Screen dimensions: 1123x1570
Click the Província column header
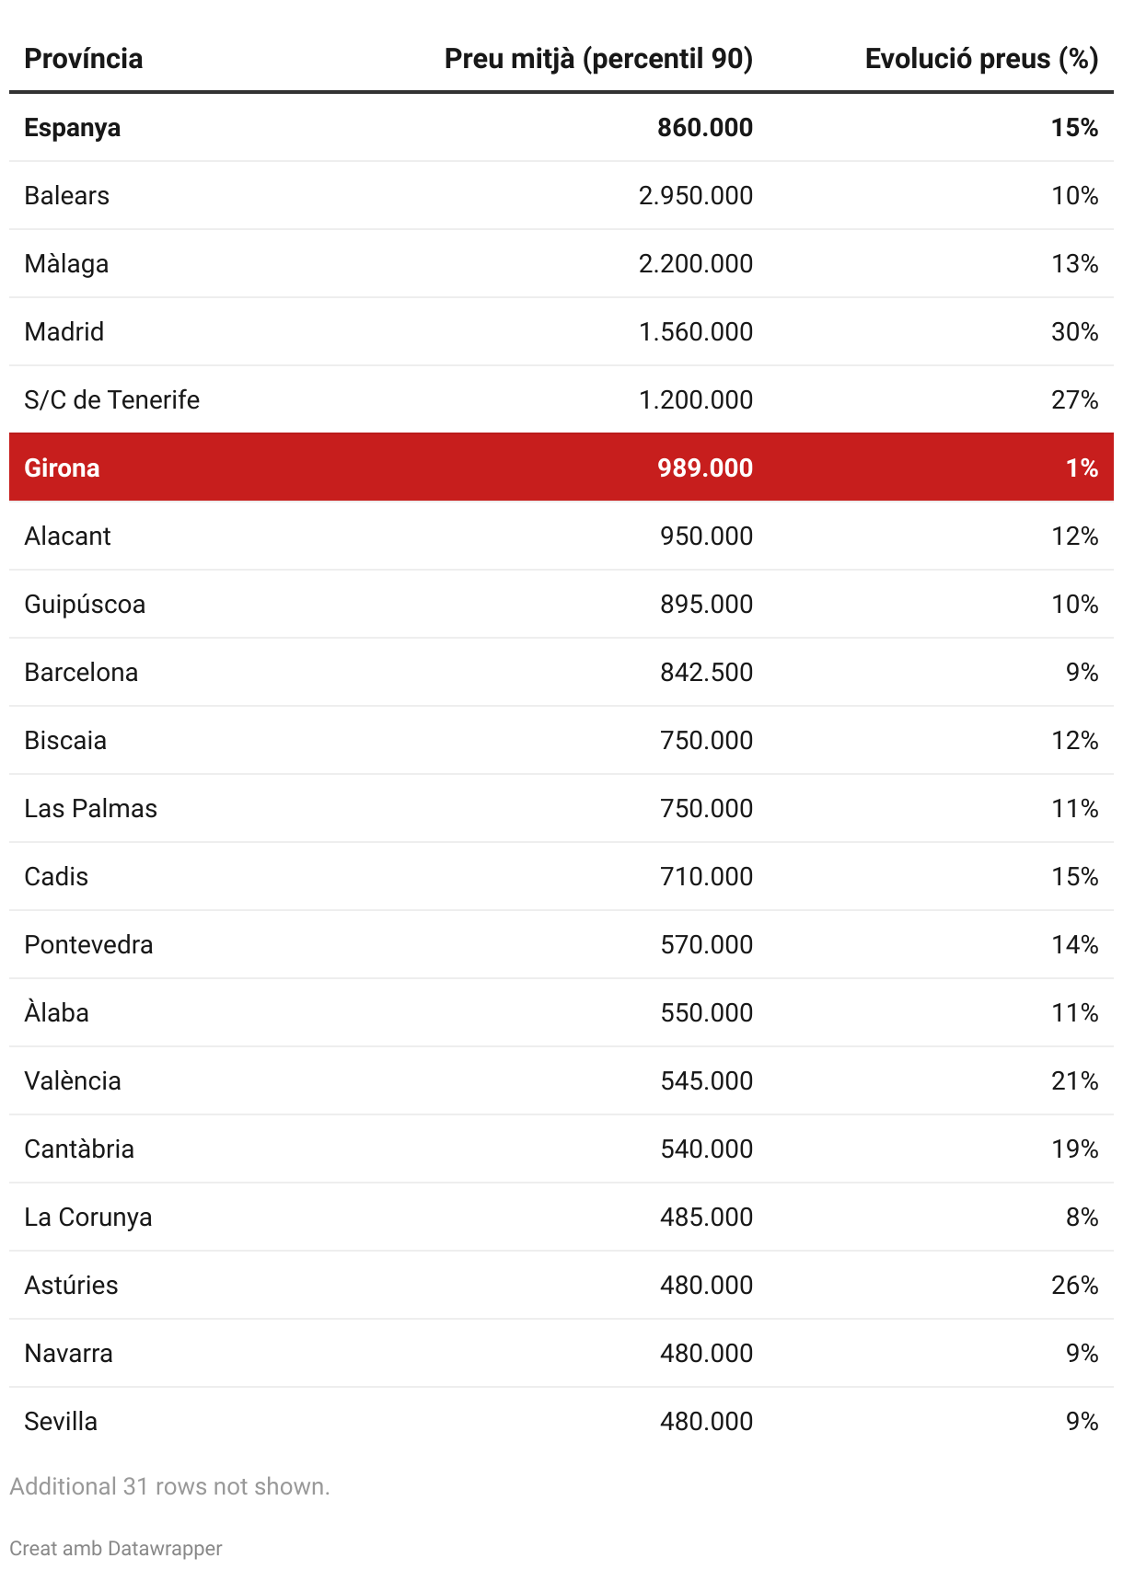click(84, 59)
